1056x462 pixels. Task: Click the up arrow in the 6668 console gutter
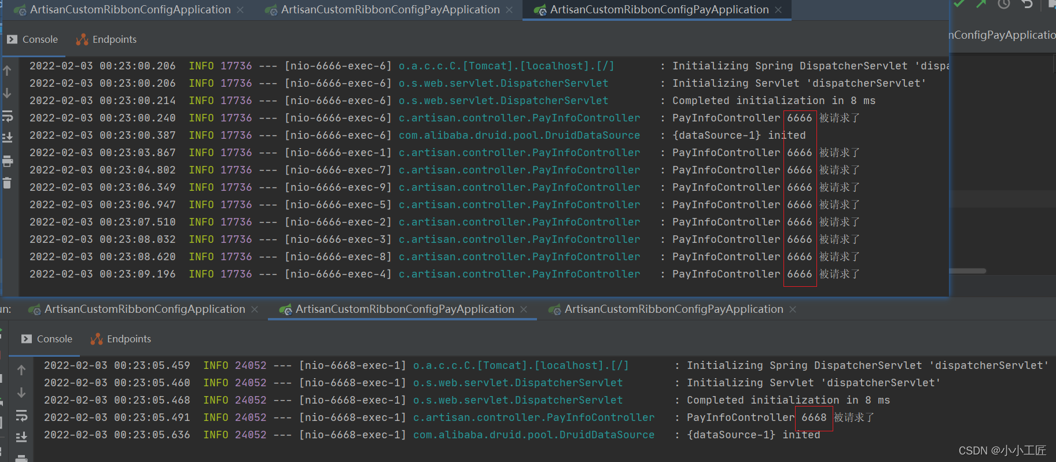(x=21, y=370)
